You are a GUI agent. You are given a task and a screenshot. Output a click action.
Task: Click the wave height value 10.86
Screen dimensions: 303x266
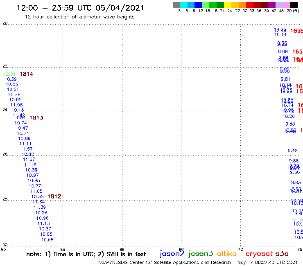(24, 138)
